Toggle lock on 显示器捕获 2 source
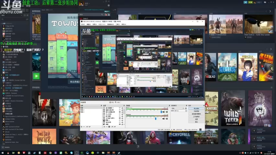 point(122,108)
